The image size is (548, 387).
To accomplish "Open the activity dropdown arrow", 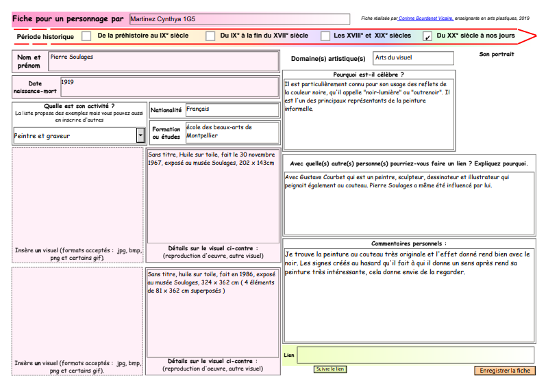I will click(x=140, y=135).
